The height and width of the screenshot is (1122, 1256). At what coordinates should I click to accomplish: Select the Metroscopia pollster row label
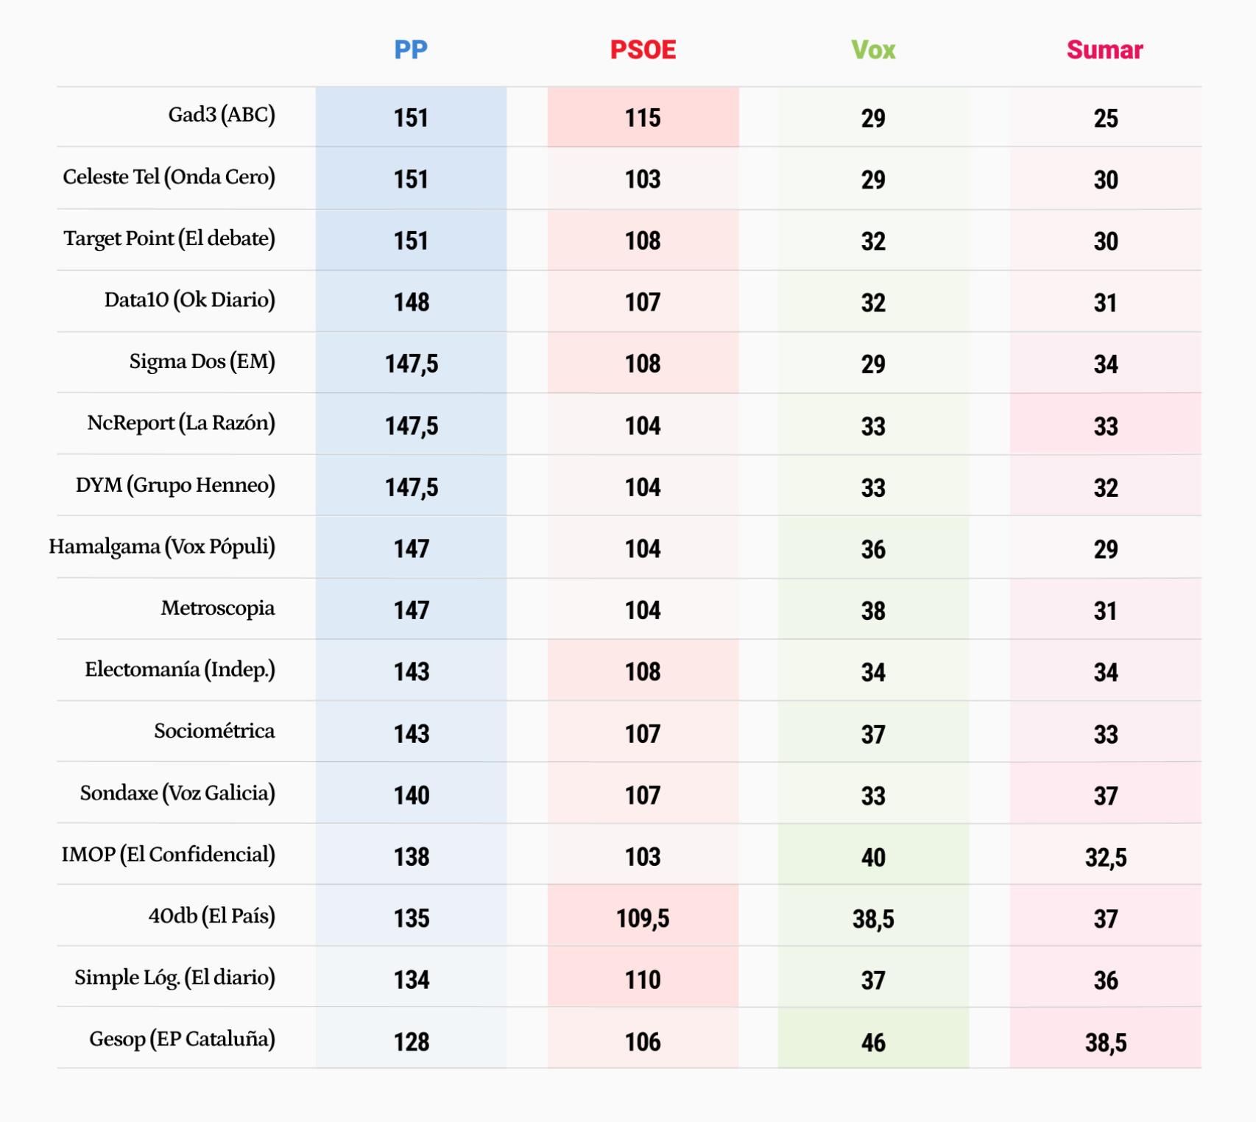(218, 608)
